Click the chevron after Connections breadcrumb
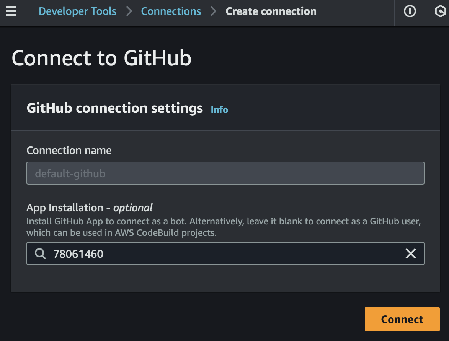The width and height of the screenshot is (449, 341). [x=213, y=12]
